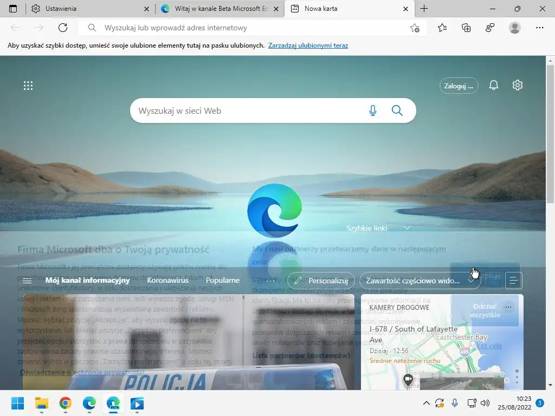Click the browser Forward arrow

tap(39, 28)
